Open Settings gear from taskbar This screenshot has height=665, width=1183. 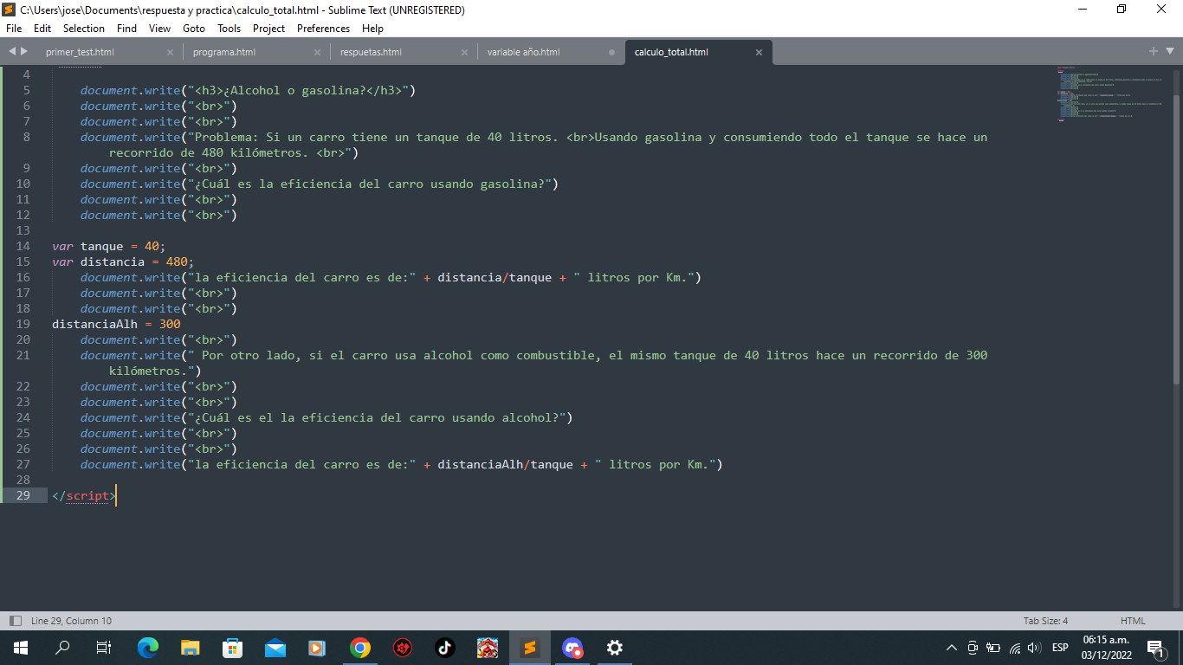click(x=615, y=647)
